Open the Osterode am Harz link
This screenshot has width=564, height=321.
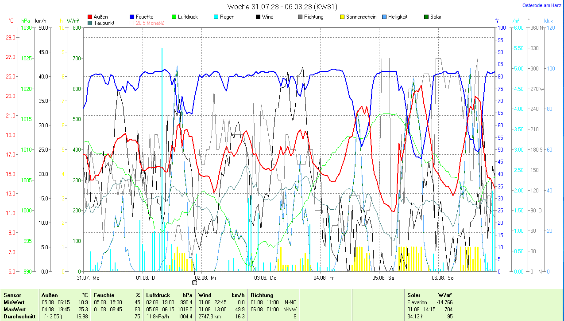coord(542,6)
